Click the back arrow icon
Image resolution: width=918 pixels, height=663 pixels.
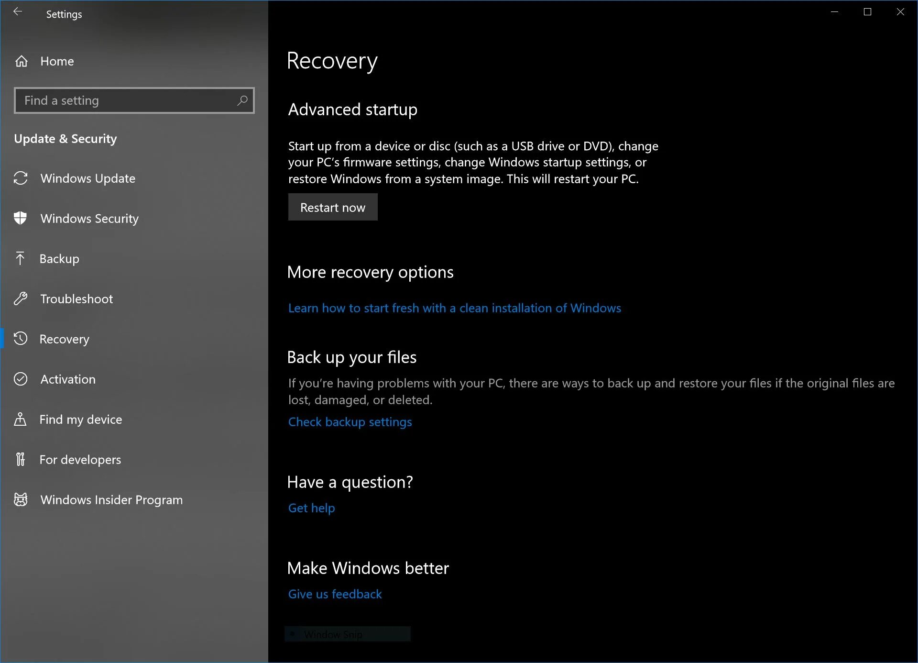click(x=18, y=12)
